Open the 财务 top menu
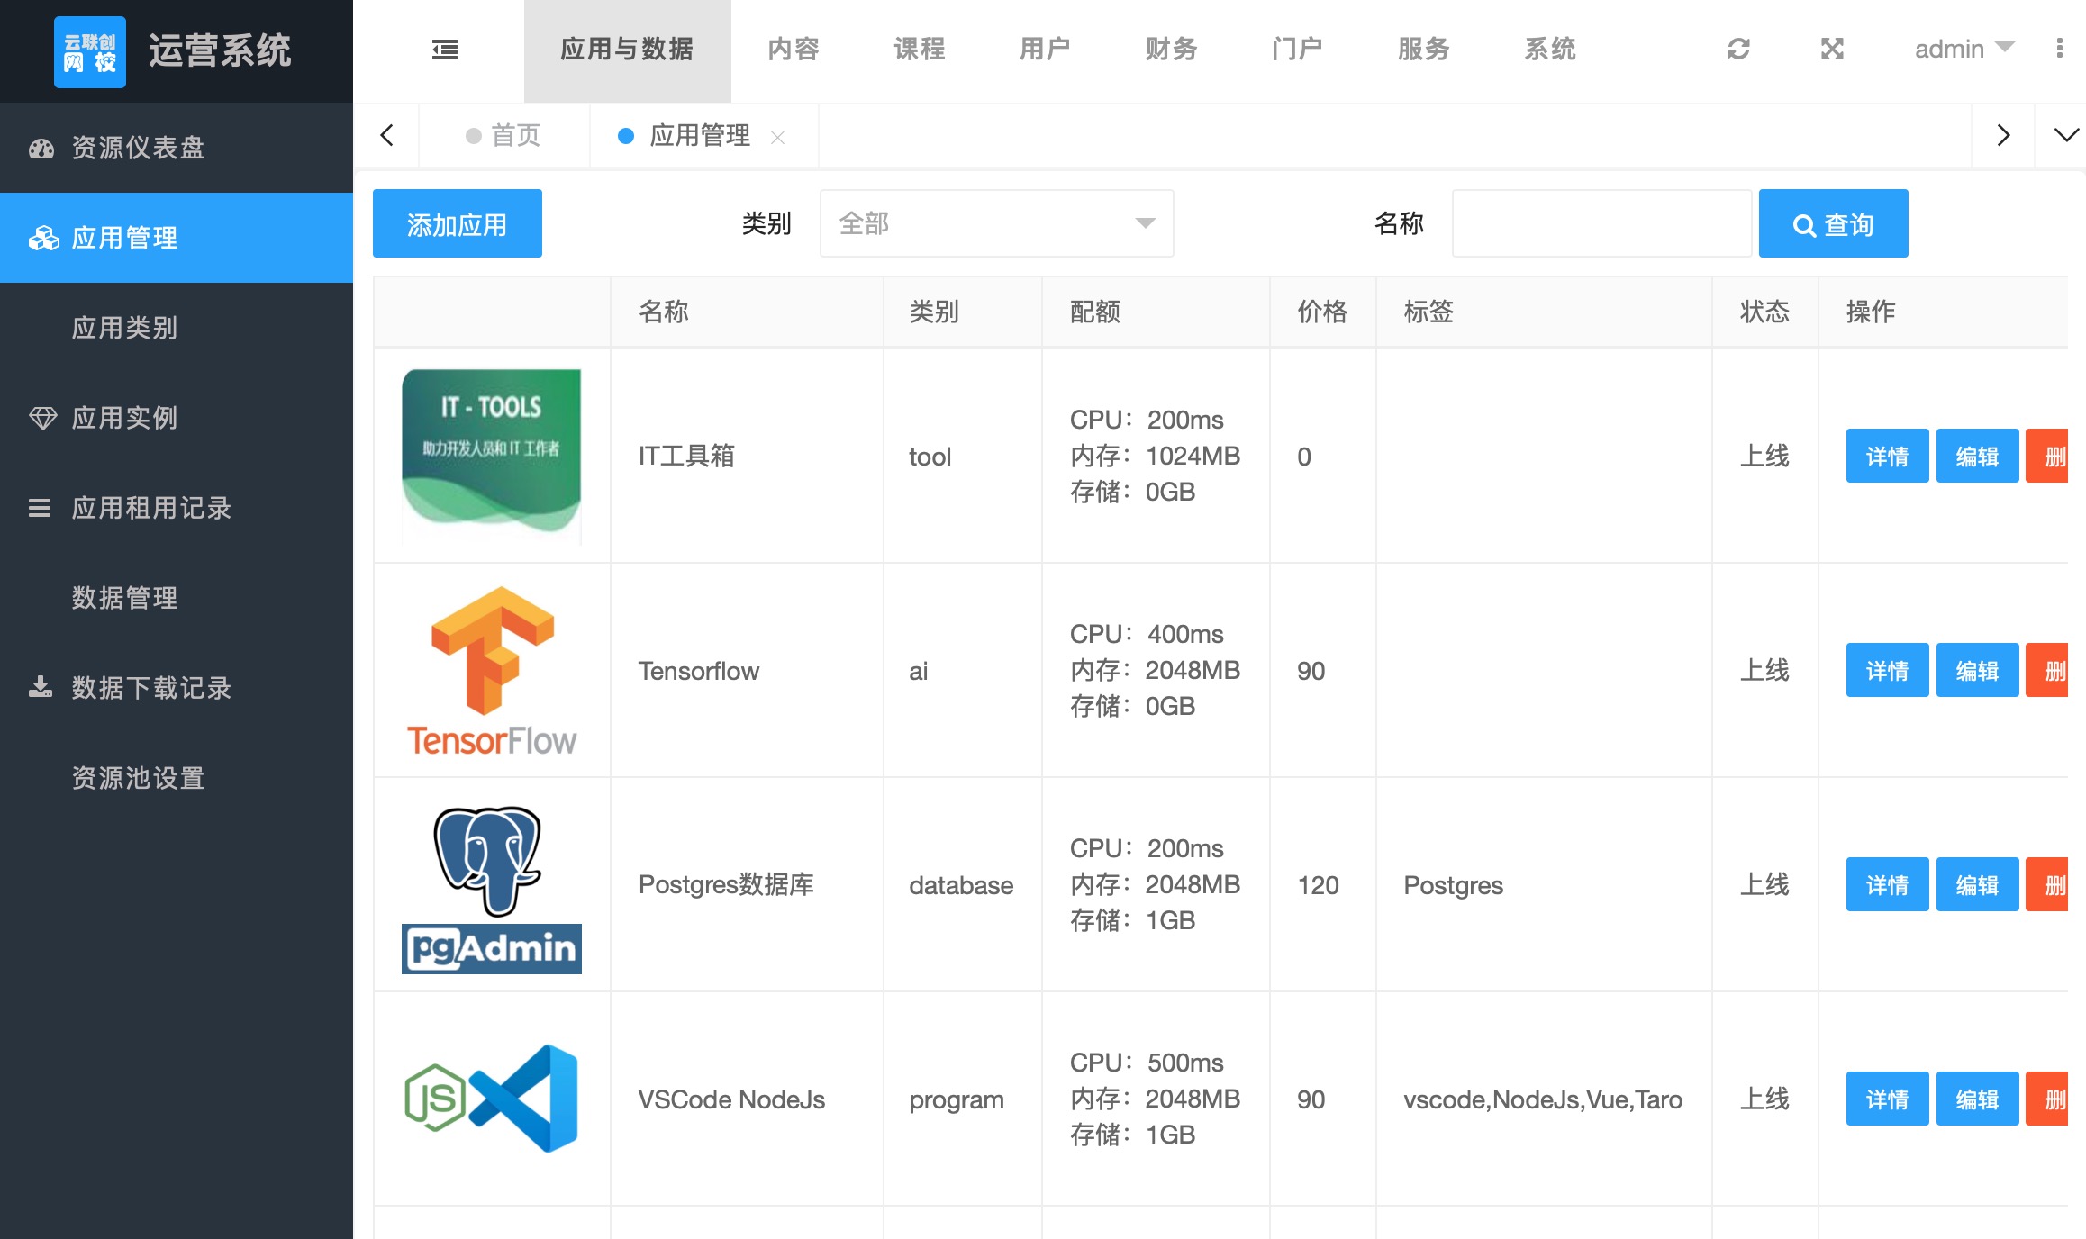 pyautogui.click(x=1172, y=50)
